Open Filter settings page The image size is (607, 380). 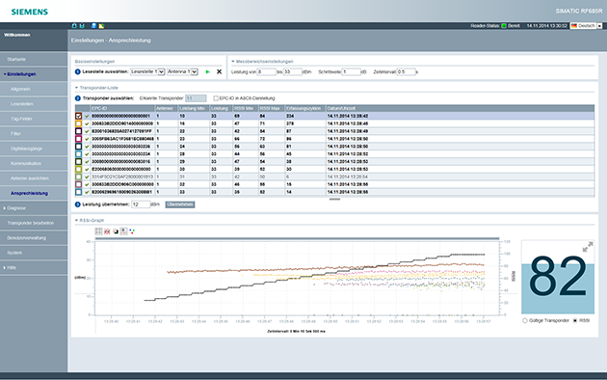pos(15,134)
